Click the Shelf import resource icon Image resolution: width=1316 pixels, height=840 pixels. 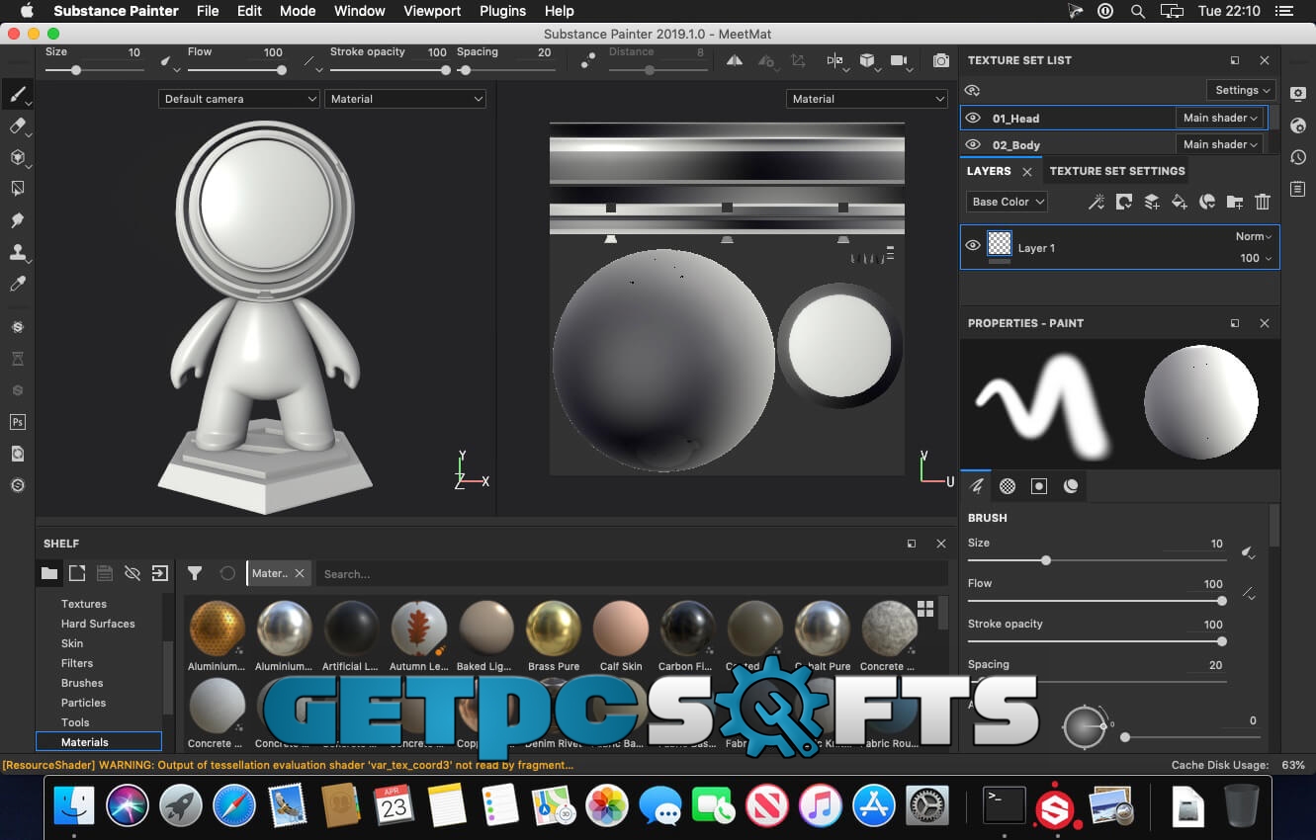[160, 573]
